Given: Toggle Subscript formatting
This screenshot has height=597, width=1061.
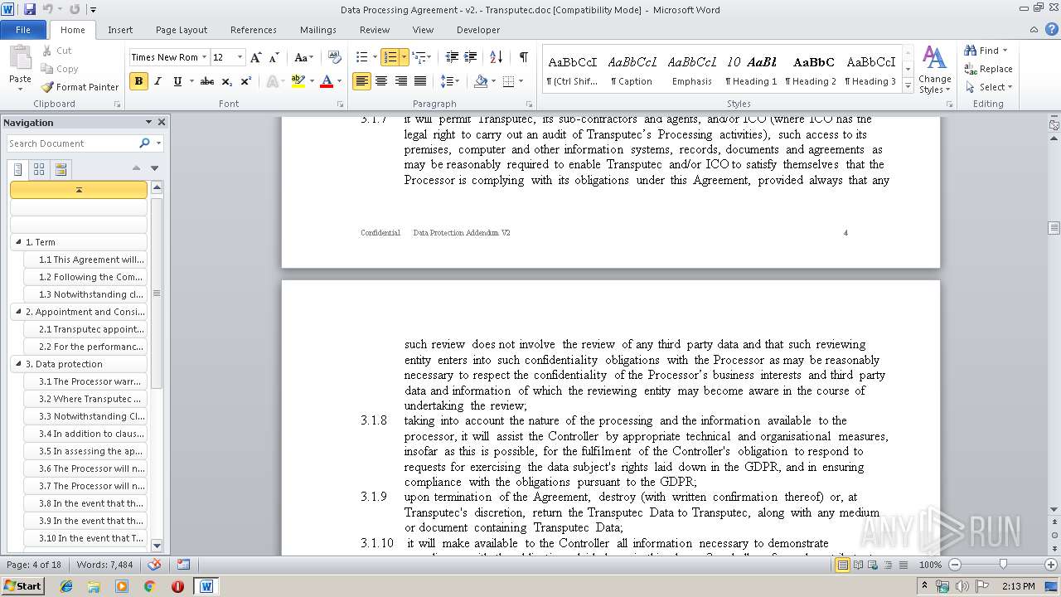Looking at the screenshot, I should (x=227, y=81).
